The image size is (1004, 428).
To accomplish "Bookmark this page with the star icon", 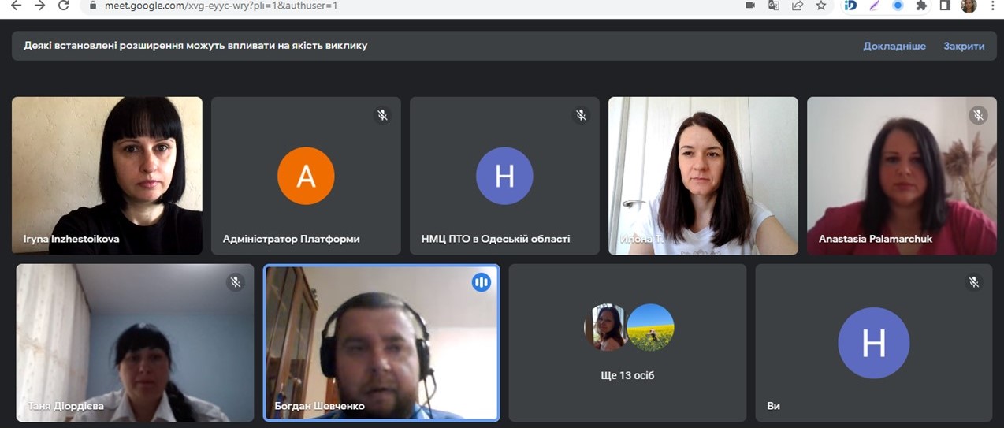I will coord(821,6).
